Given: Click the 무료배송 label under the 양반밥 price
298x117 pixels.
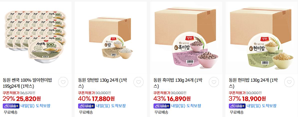Looking at the screenshot, I should pyautogui.click(x=86, y=112).
